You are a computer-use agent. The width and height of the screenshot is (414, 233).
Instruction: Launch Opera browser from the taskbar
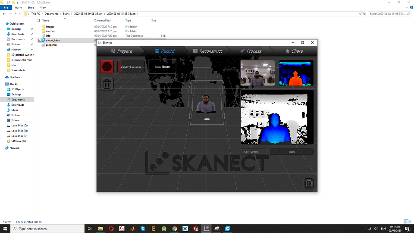coord(111,229)
